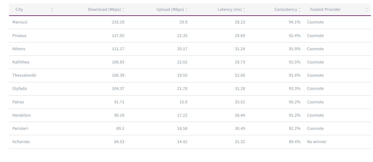Sort table by City header label
The image size is (373, 162).
coord(19,10)
